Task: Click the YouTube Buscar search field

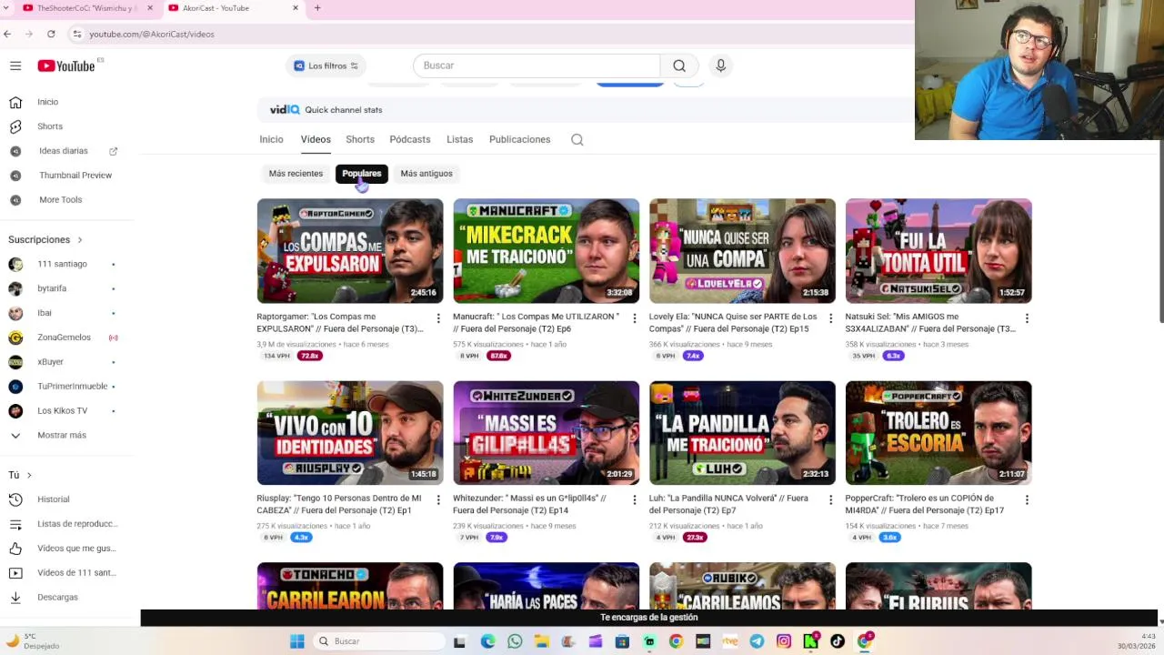Action: click(537, 65)
